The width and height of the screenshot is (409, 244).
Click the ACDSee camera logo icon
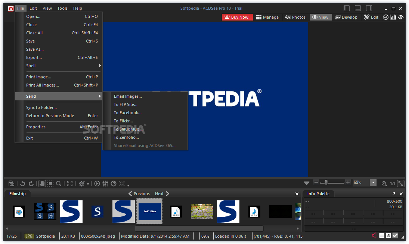[x=11, y=9]
